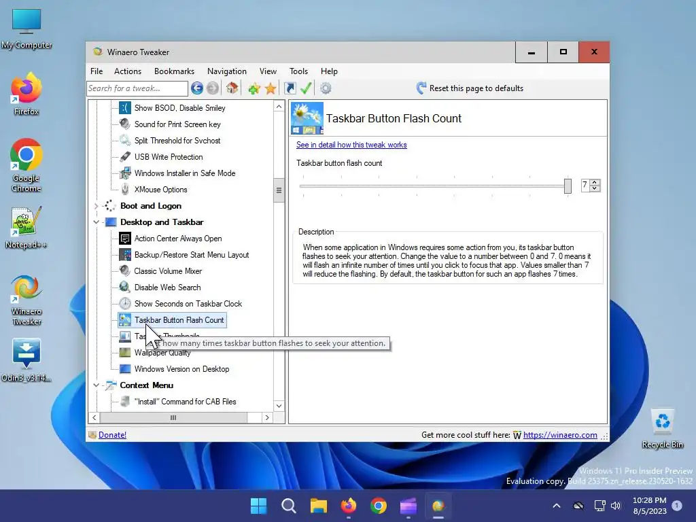This screenshot has height=522, width=696.
Task: Open File Explorer from taskbar
Action: [318, 506]
